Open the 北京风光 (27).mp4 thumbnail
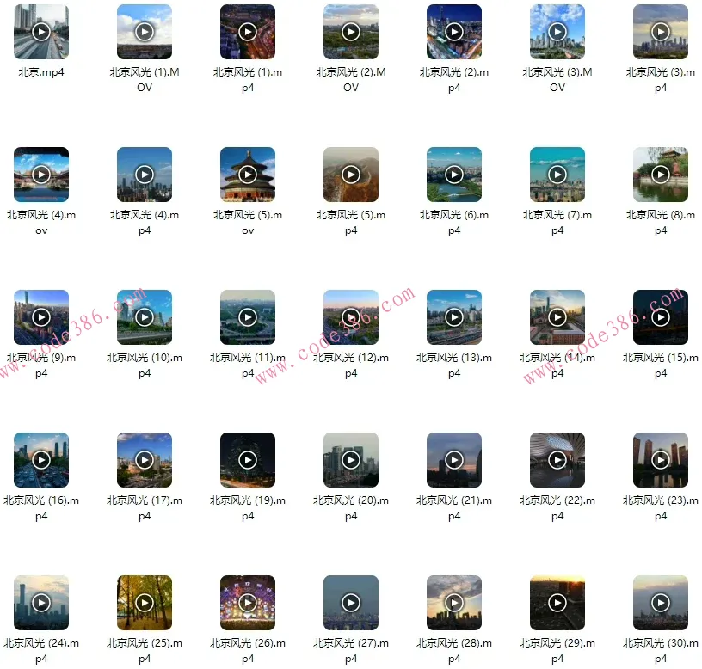This screenshot has height=669, width=702. coord(351,603)
